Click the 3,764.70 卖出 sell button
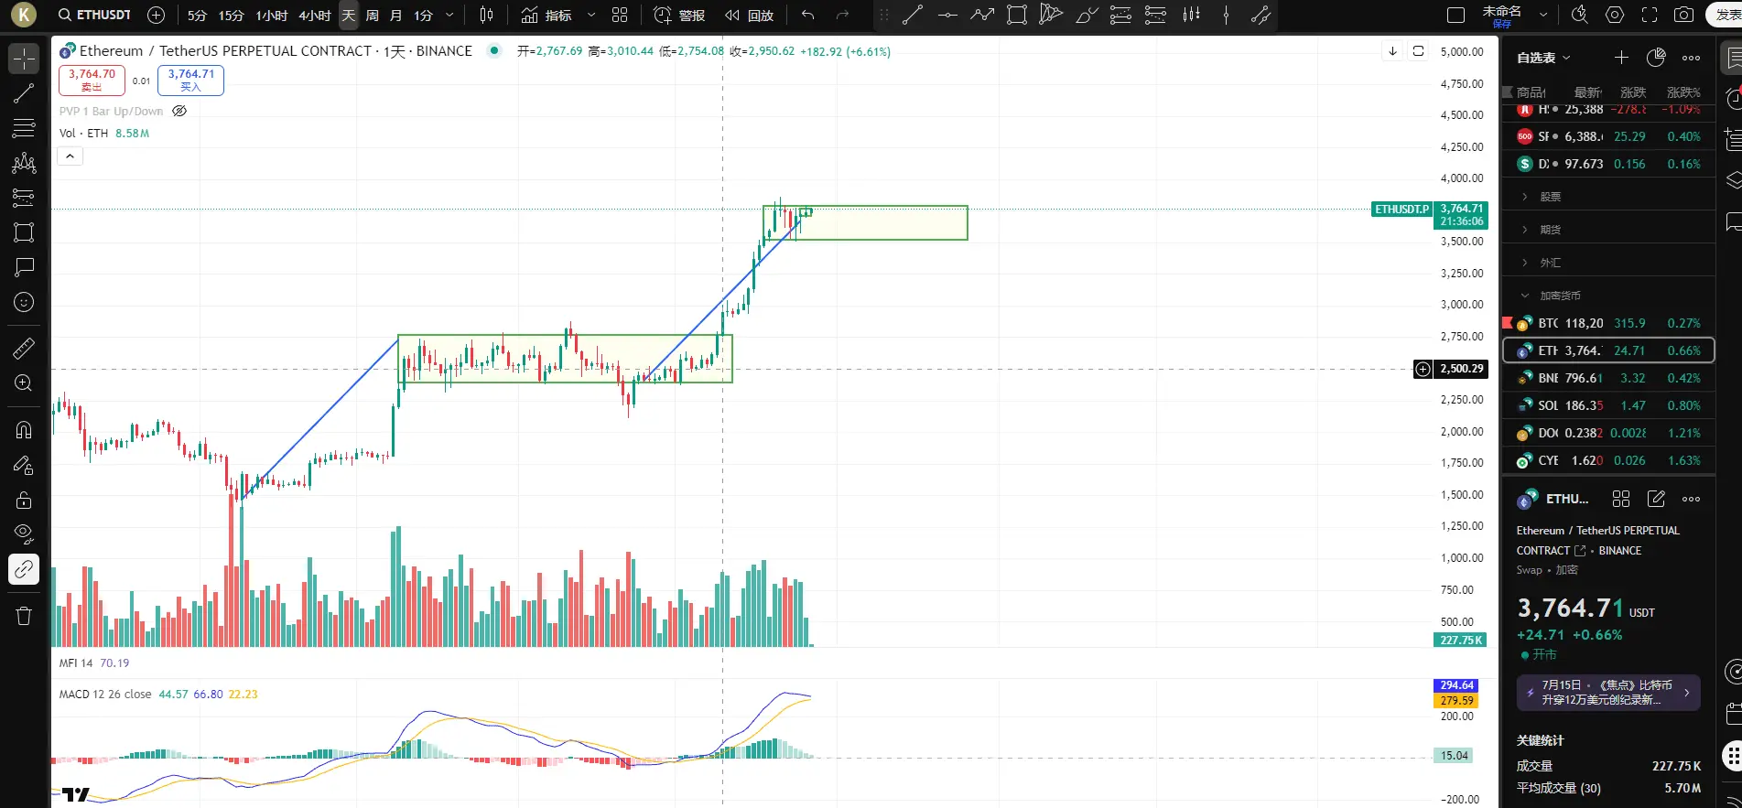Viewport: 1742px width, 808px height. tap(92, 81)
